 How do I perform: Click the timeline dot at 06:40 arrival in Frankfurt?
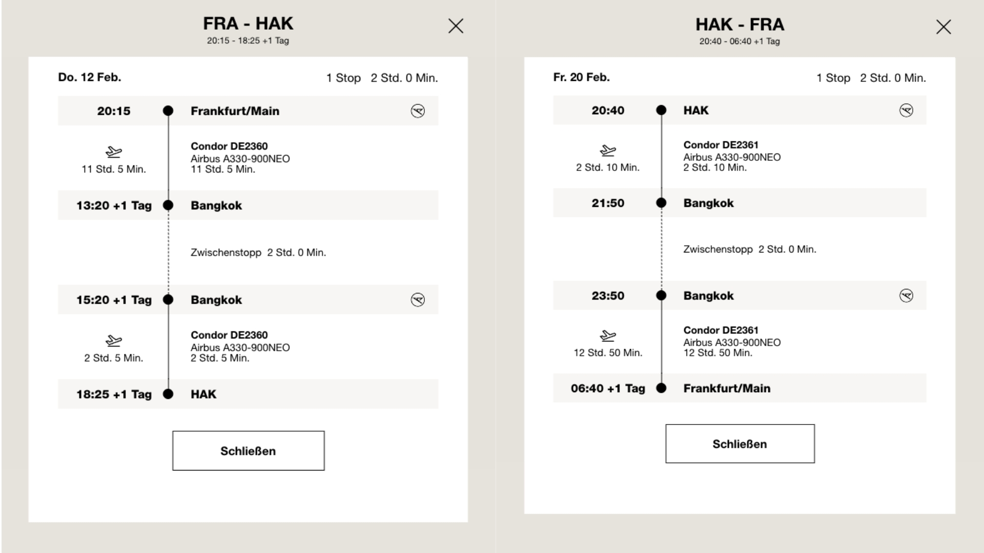(x=662, y=388)
